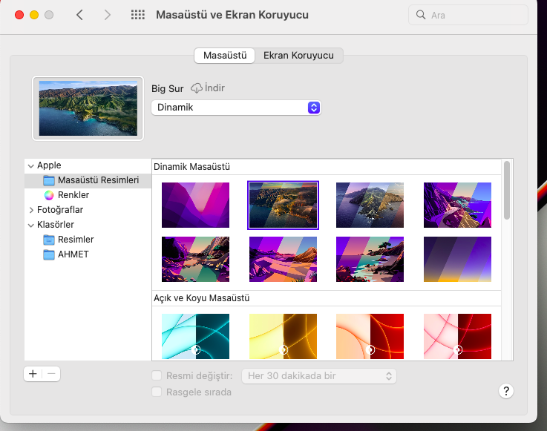547x431 pixels.
Task: Select Masaüstü Resimleri in the sidebar
Action: pyautogui.click(x=98, y=180)
